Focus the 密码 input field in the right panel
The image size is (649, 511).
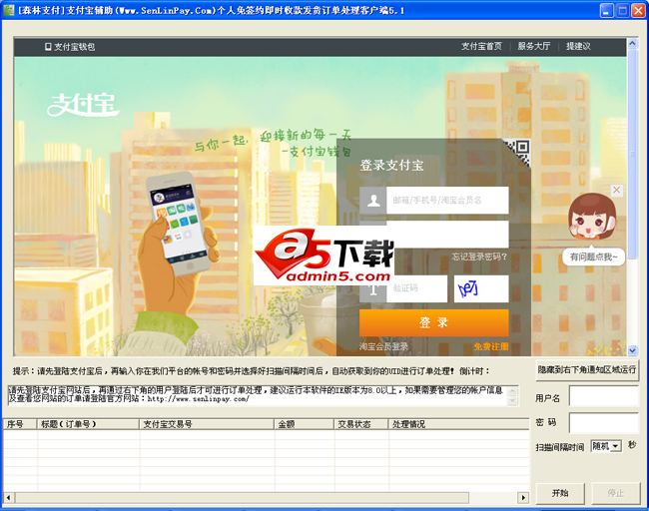604,423
